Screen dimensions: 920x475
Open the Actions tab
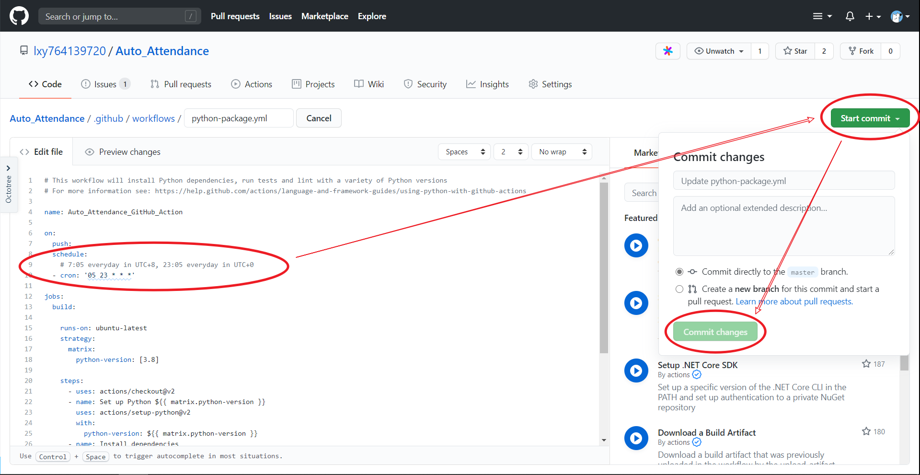point(252,84)
